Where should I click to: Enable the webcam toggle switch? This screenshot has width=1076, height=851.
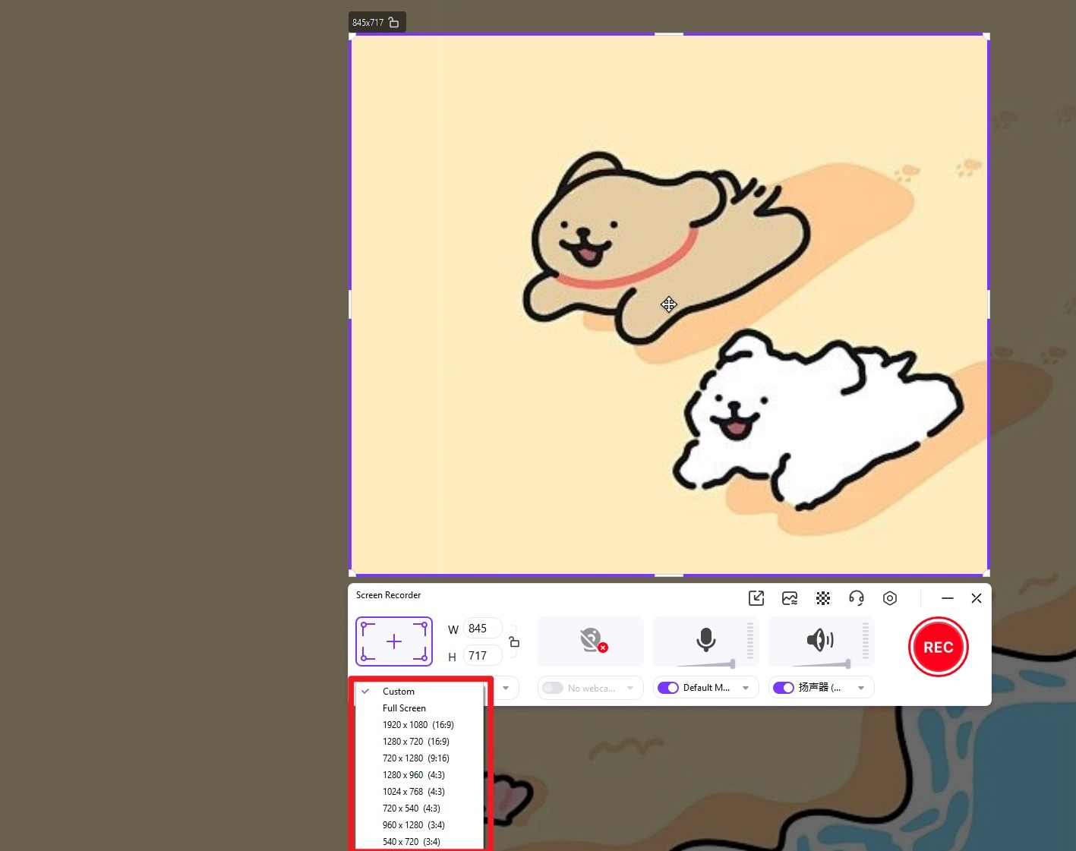pos(553,688)
